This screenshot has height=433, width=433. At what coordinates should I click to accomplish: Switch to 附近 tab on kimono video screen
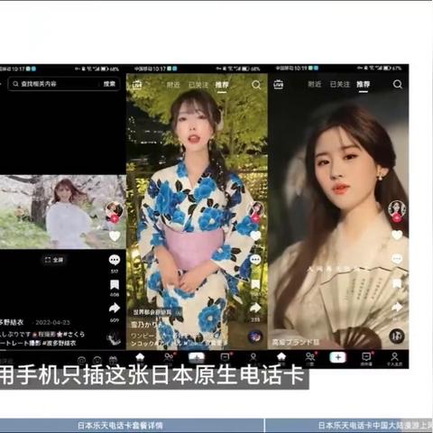(173, 85)
